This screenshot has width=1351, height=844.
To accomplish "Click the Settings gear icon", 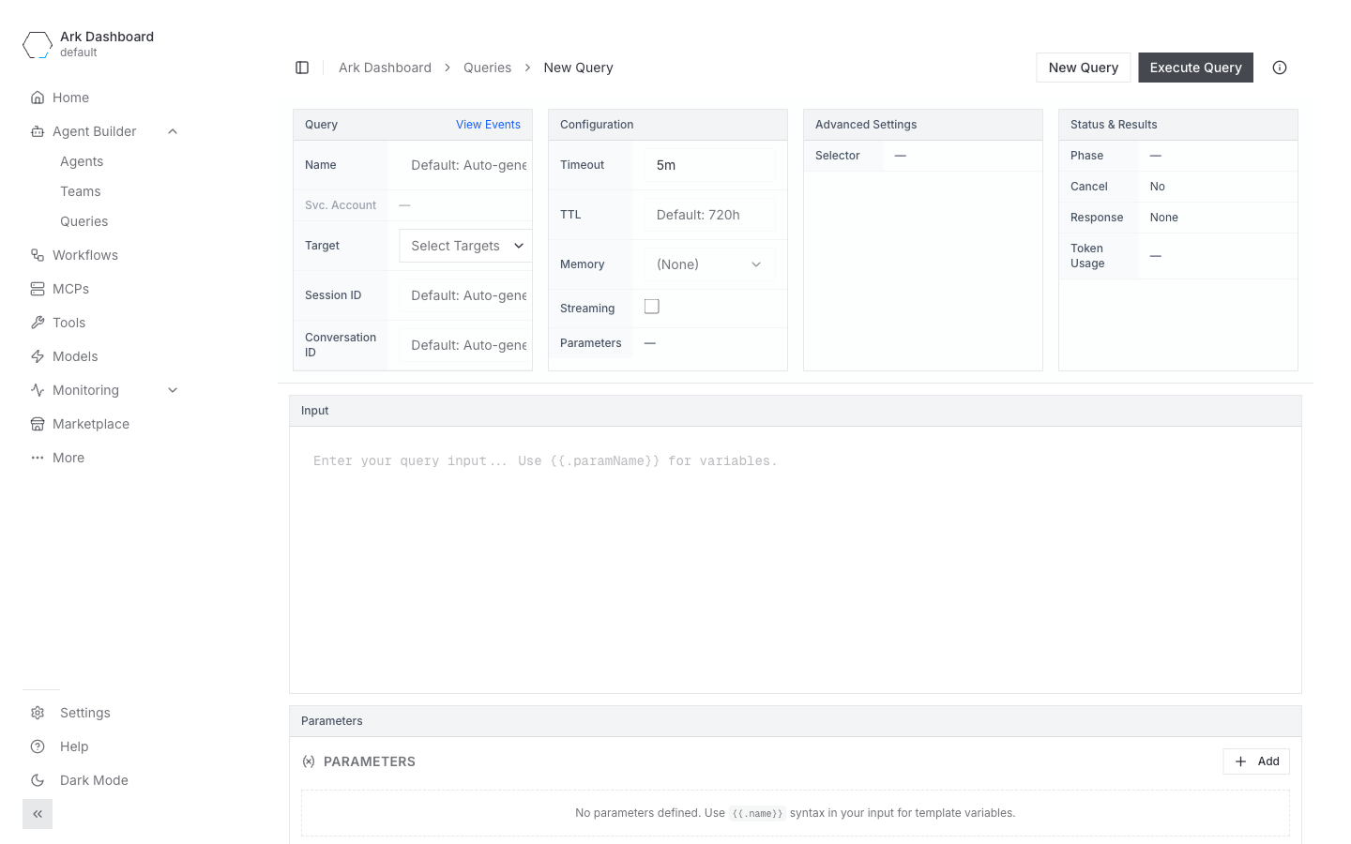I will pyautogui.click(x=38, y=713).
